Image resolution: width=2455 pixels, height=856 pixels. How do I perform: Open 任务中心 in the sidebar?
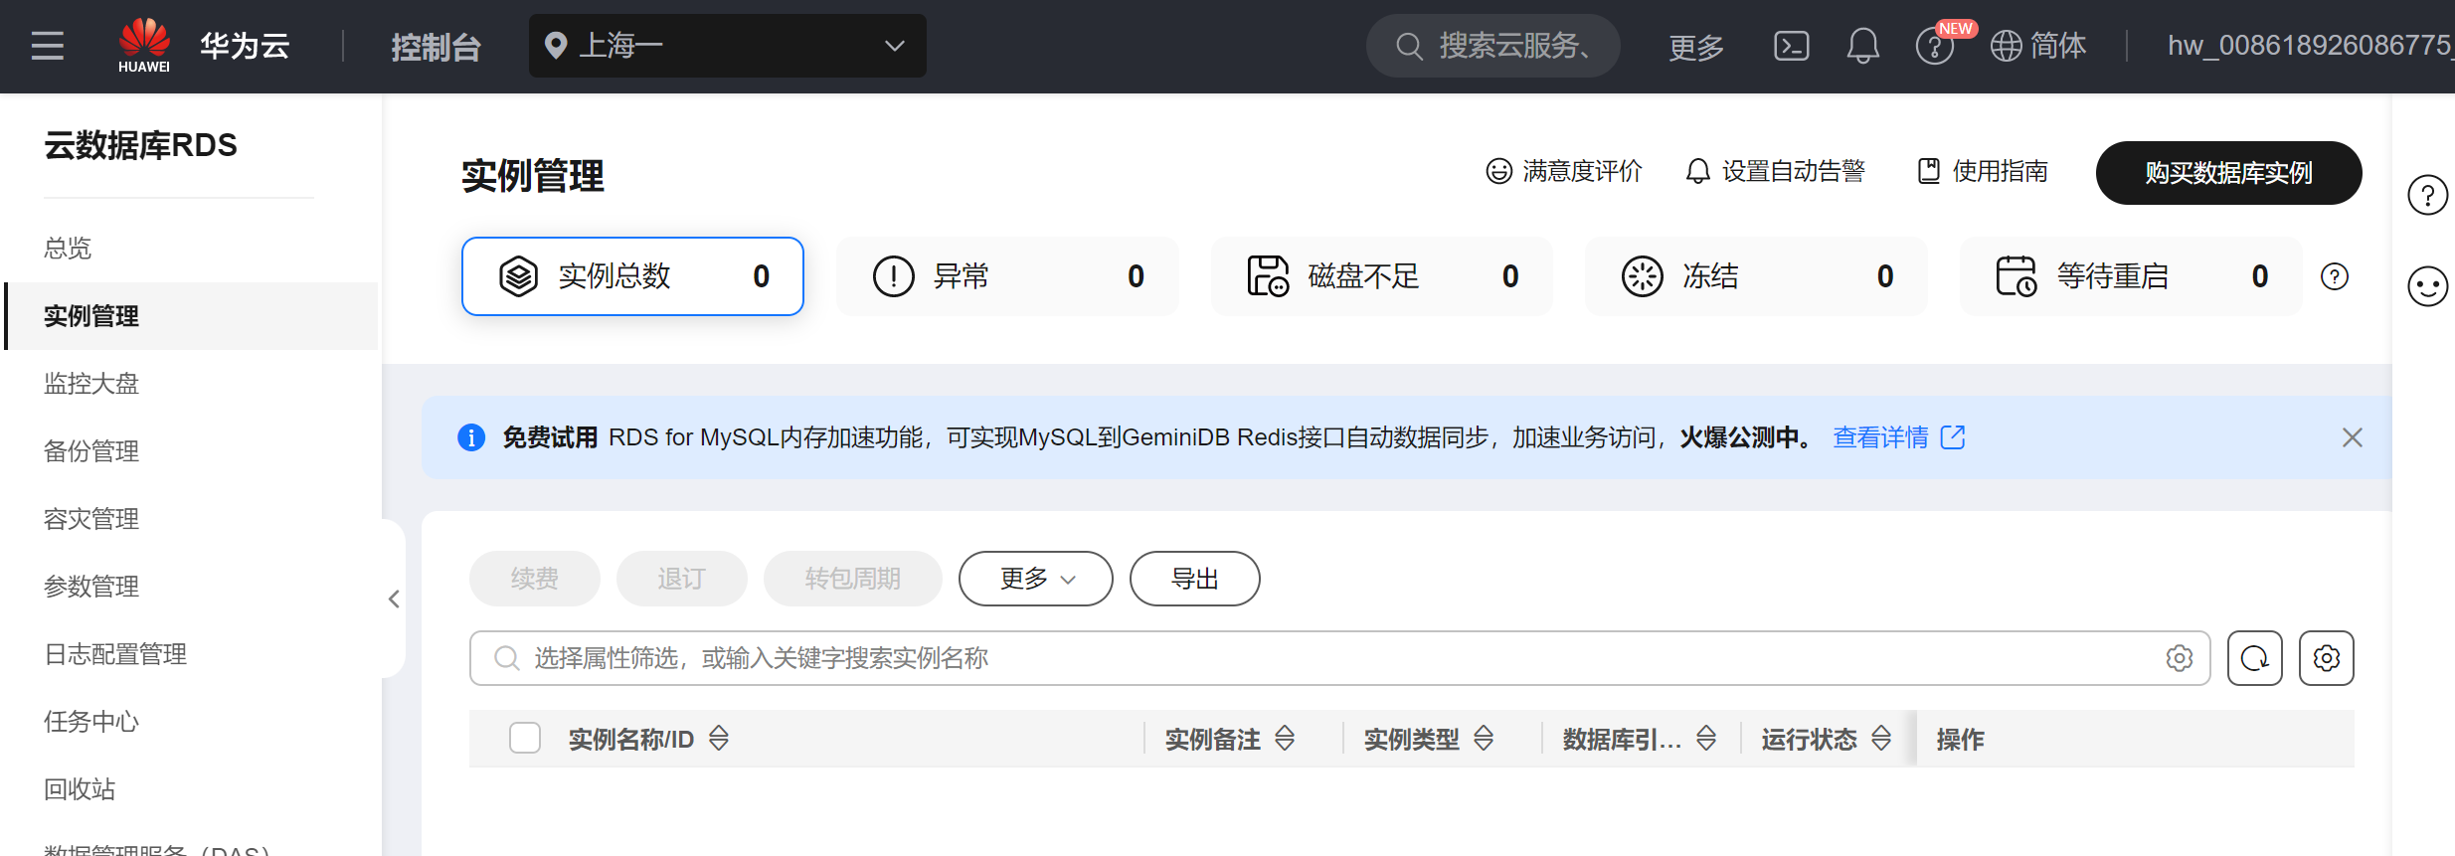point(91,722)
